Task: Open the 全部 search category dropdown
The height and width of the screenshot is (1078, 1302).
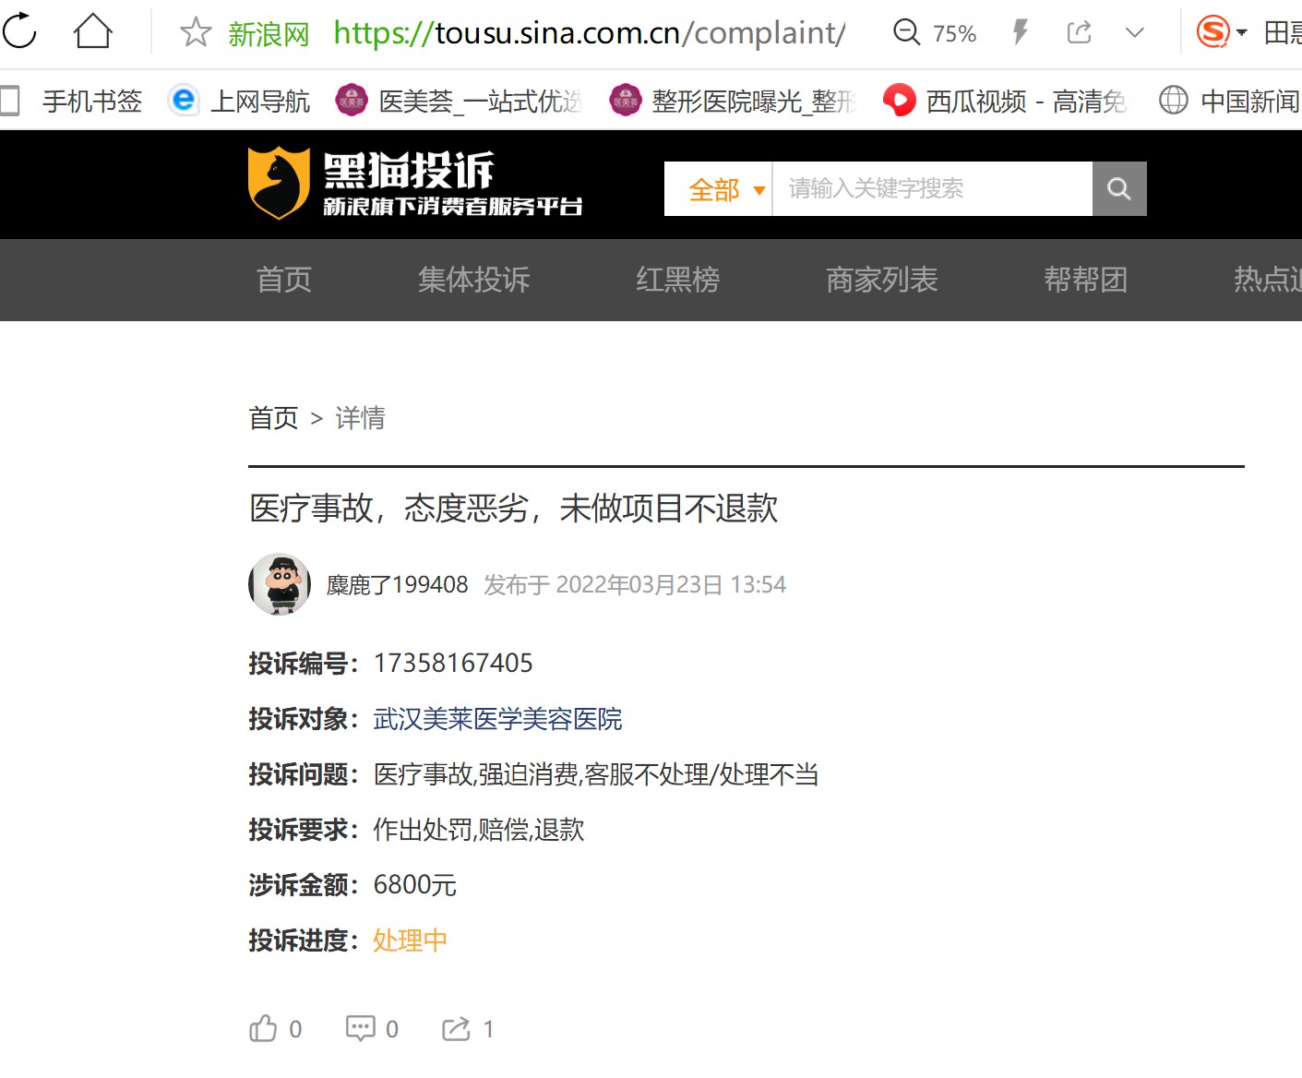Action: click(718, 189)
